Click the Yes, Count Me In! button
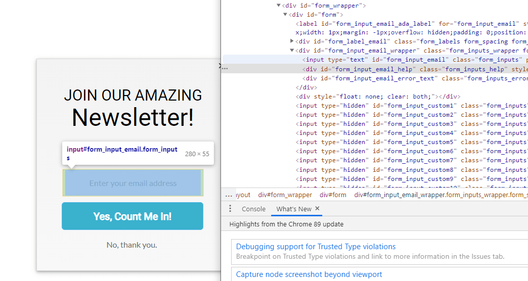The height and width of the screenshot is (281, 528). 133,216
